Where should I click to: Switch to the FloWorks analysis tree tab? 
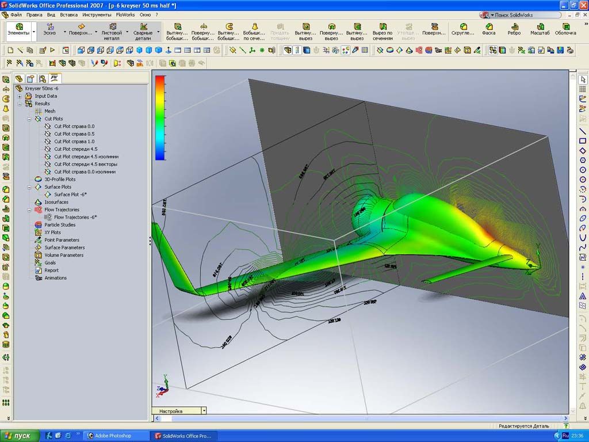coord(54,78)
